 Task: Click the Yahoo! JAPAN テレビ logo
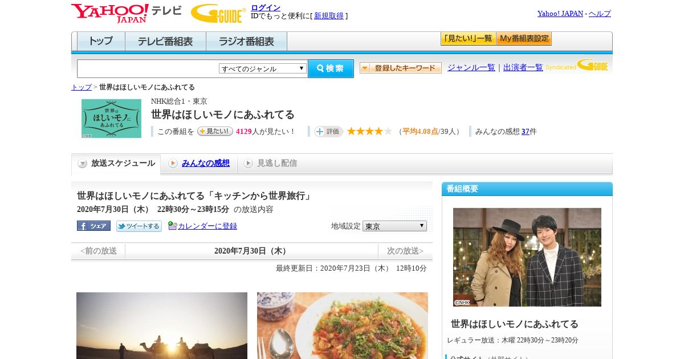click(x=126, y=13)
